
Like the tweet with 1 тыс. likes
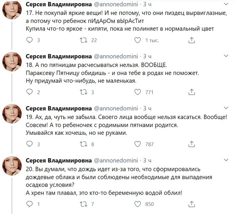[137, 40]
